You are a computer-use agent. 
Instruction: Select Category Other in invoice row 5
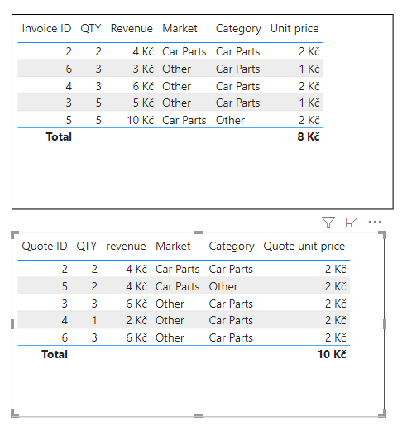point(230,120)
